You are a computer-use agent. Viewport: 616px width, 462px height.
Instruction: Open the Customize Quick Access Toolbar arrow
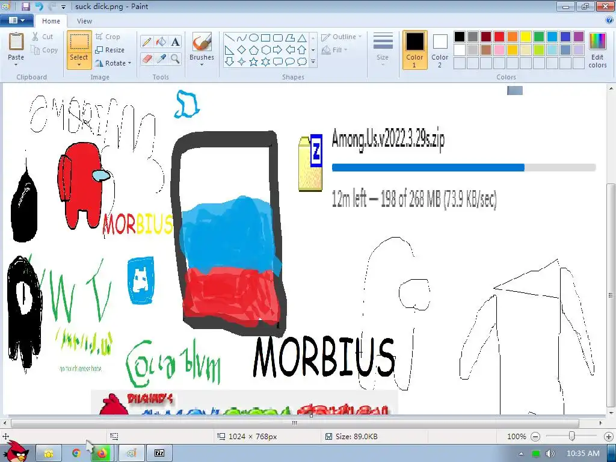click(63, 7)
